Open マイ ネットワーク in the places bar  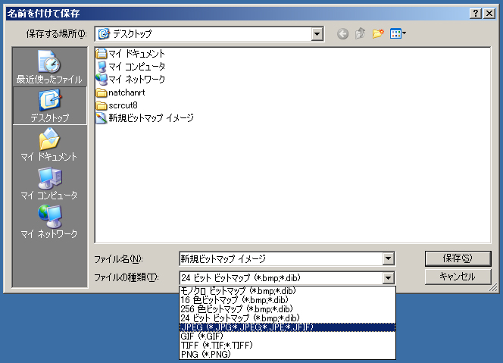point(48,223)
